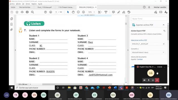Switch to the Inicio tab
The image size is (178, 100).
pyautogui.click(x=13, y=7)
